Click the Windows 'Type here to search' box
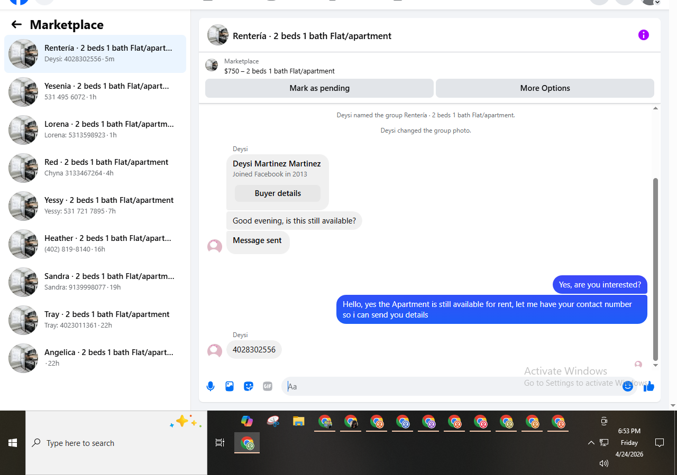 pos(116,443)
